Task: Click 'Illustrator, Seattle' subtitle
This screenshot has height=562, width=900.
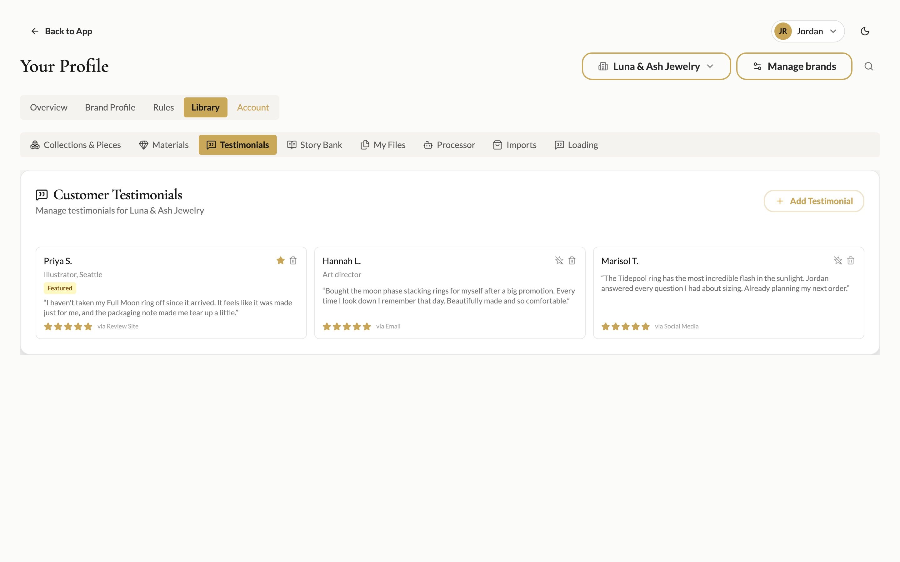Action: (x=73, y=275)
